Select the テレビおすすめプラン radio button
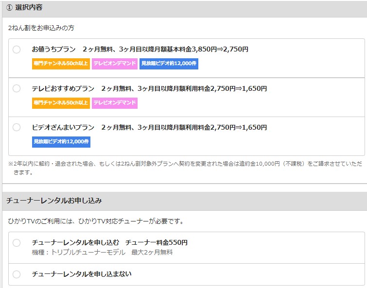The height and width of the screenshot is (288, 367). click(x=17, y=88)
